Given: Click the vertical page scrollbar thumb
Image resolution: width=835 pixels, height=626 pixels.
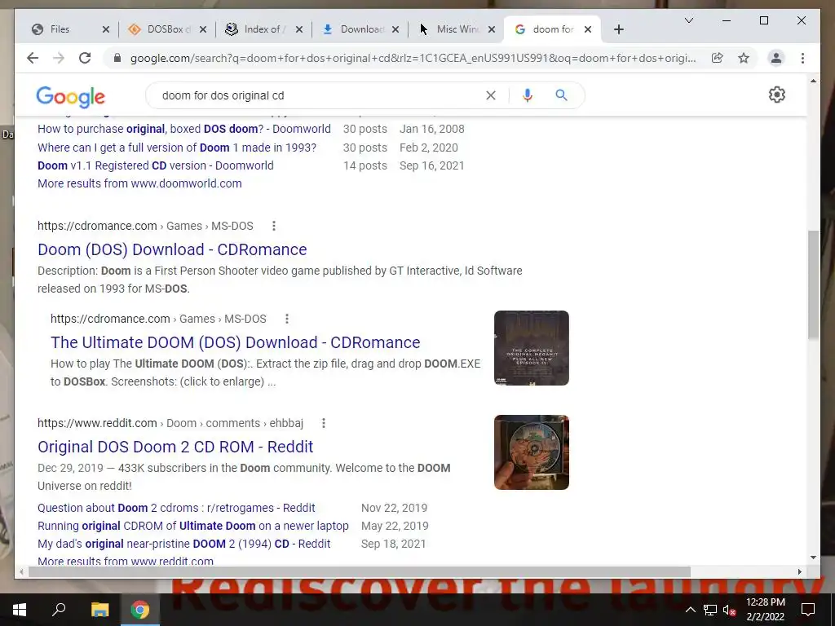Looking at the screenshot, I should coord(813,284).
